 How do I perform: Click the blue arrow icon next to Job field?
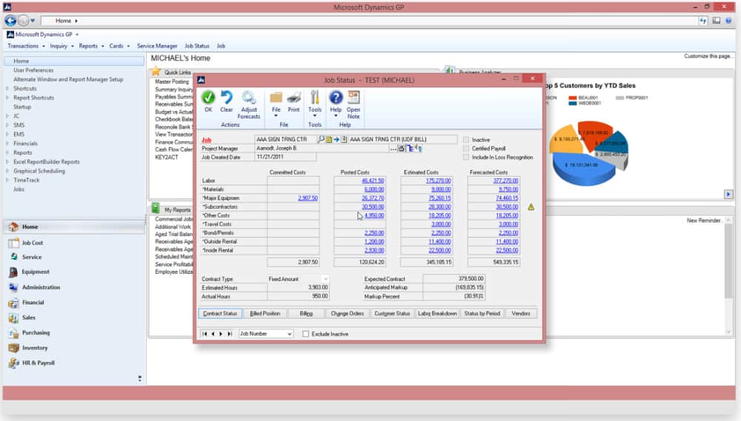336,139
